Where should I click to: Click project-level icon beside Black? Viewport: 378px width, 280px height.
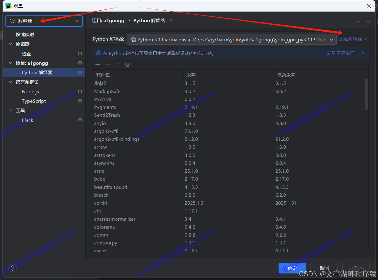(80, 120)
